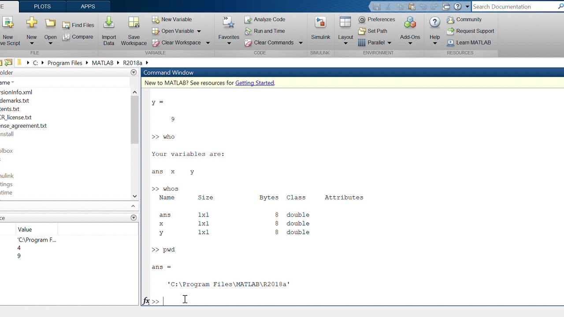The width and height of the screenshot is (564, 317).
Task: Click the Save icon in quick access toolbar
Action: [376, 7]
